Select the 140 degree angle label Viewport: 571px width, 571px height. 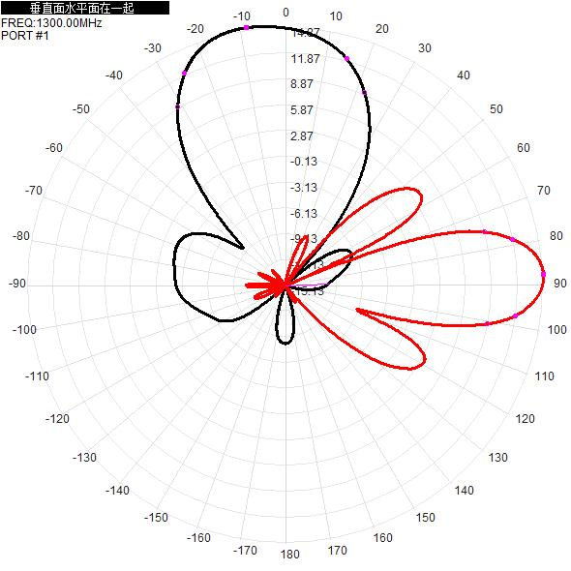coord(464,491)
